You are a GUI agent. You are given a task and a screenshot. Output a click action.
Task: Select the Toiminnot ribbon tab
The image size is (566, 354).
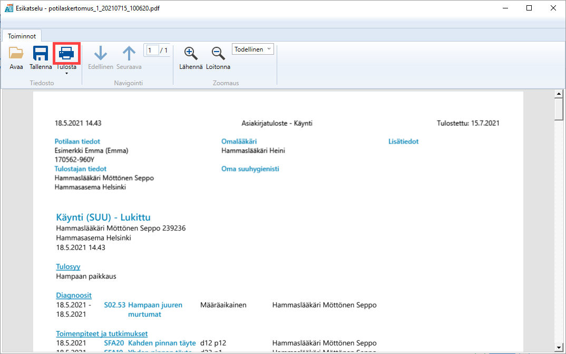tap(22, 36)
